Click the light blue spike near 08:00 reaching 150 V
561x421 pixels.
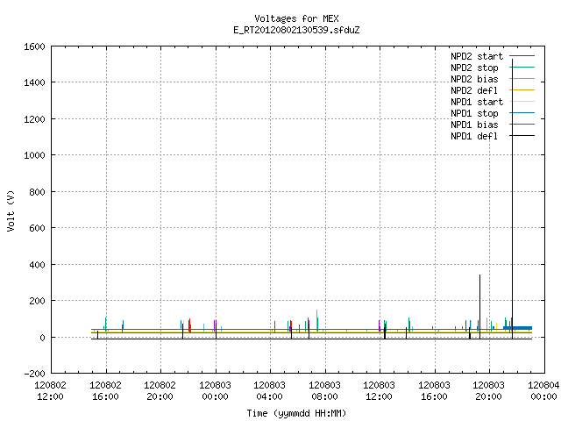tap(316, 320)
